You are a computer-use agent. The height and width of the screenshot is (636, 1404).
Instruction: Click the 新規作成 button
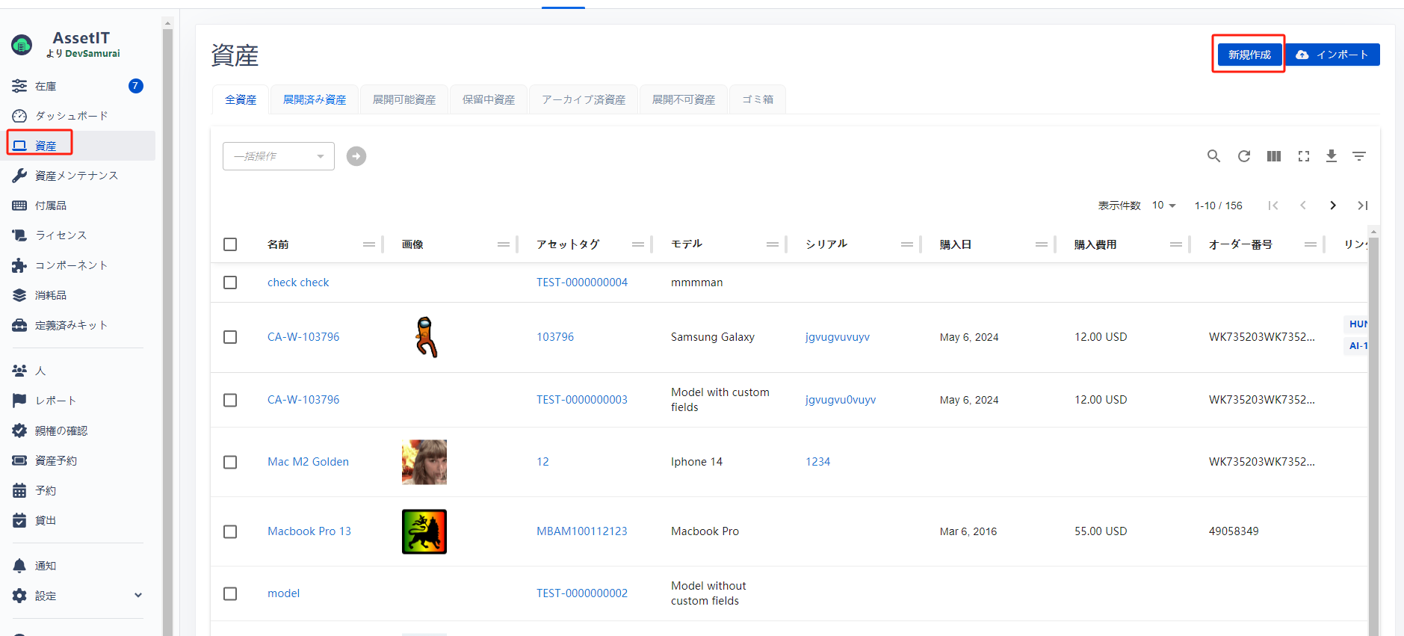tap(1249, 55)
